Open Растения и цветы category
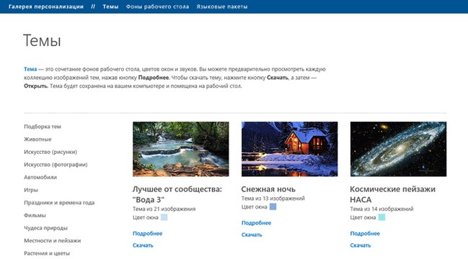 [x=47, y=253]
